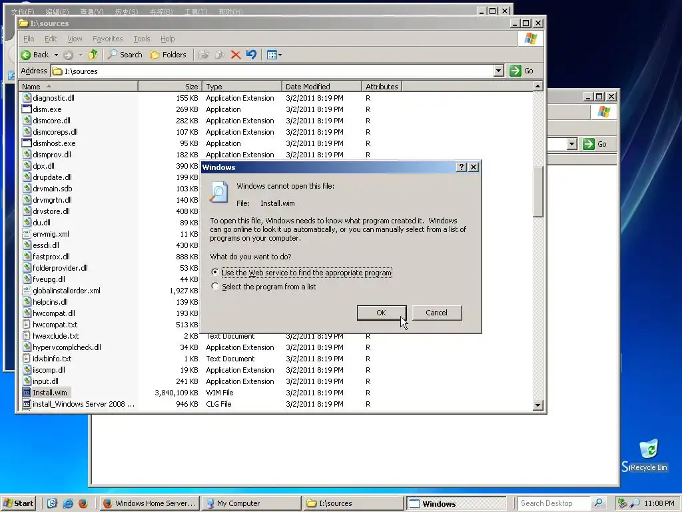The width and height of the screenshot is (682, 512).
Task: Launch Firefox from the quick launch bar
Action: 83,503
